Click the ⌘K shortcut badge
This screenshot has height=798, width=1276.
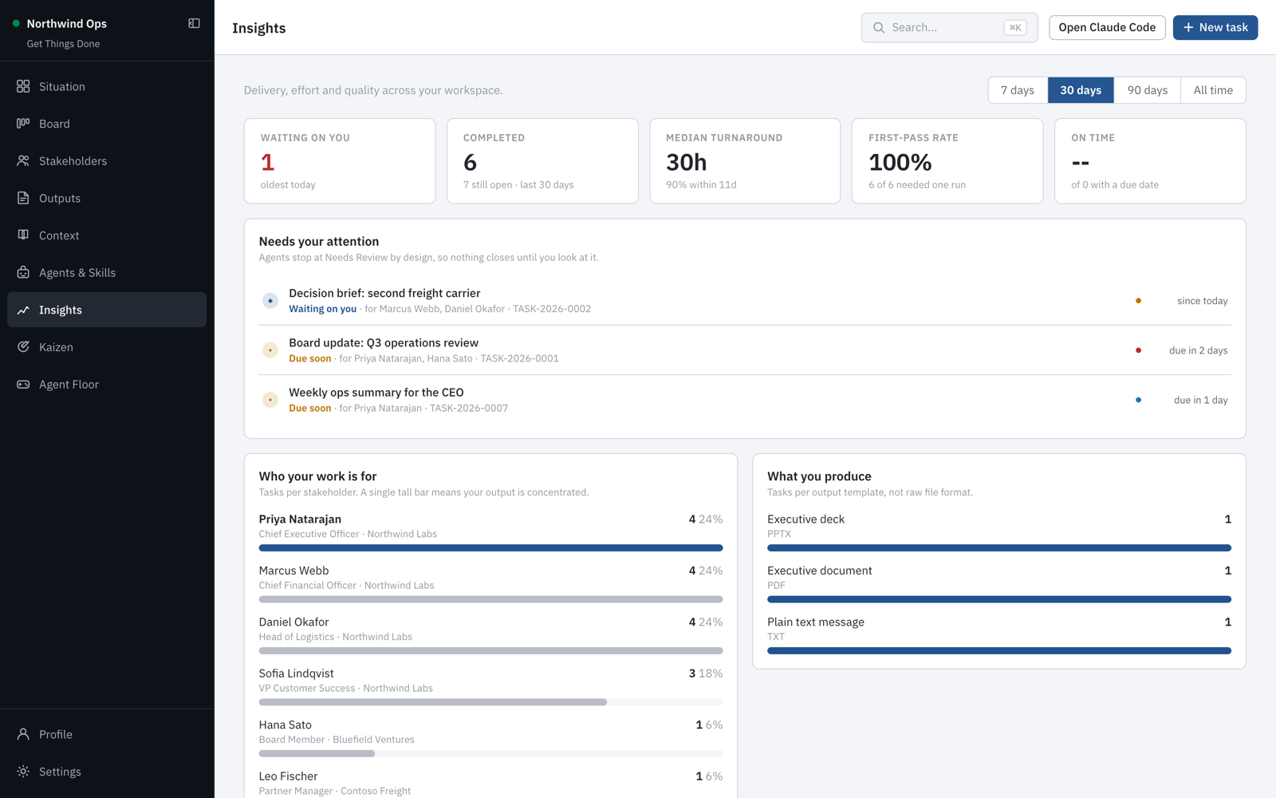click(x=1015, y=27)
